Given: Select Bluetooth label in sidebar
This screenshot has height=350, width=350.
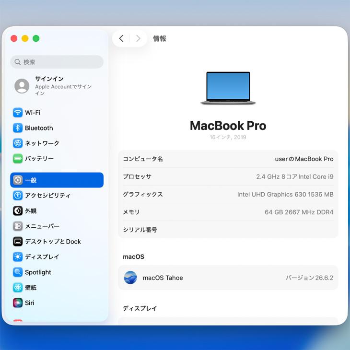Looking at the screenshot, I should [x=39, y=128].
